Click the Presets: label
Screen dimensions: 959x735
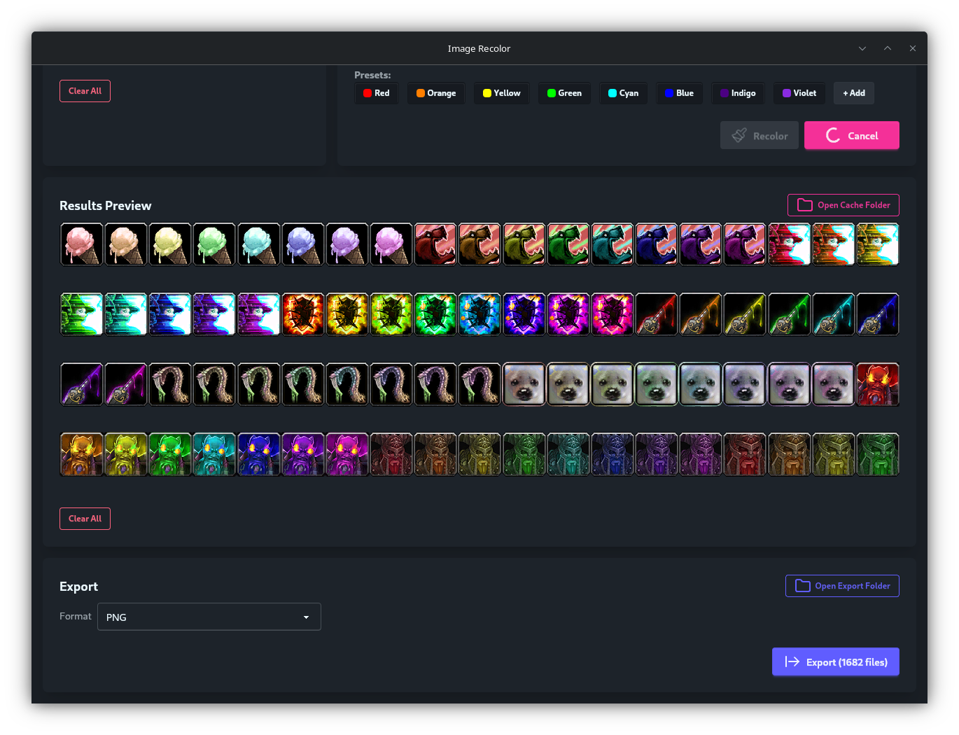(372, 75)
